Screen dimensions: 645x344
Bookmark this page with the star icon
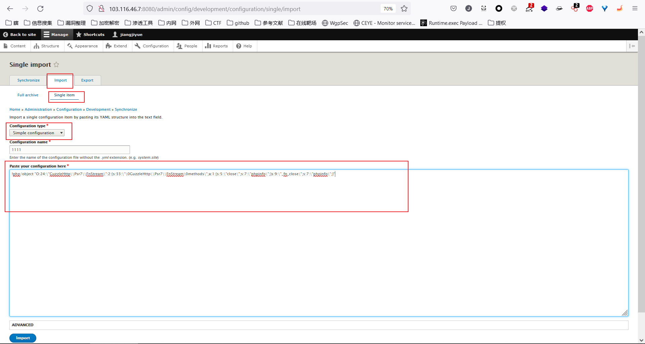(x=404, y=9)
